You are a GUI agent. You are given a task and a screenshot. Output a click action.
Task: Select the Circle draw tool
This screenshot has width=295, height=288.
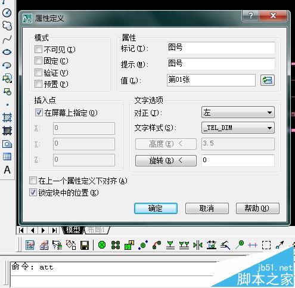[7, 13]
